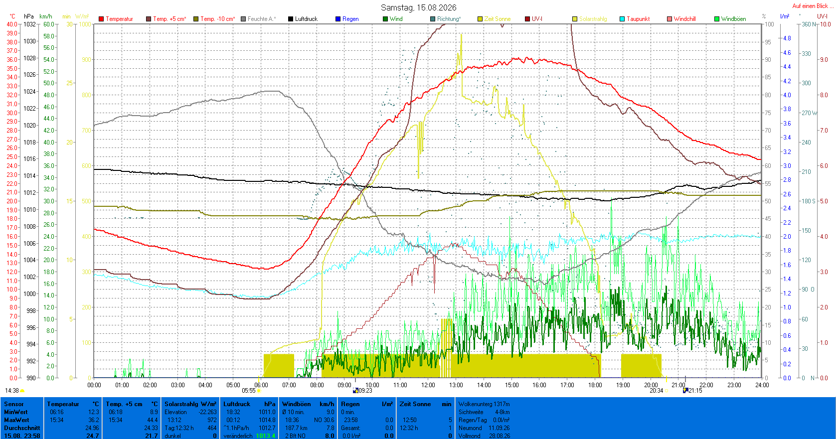
Task: Select the 'Solarstrahlg' legend label
Action: (x=593, y=19)
